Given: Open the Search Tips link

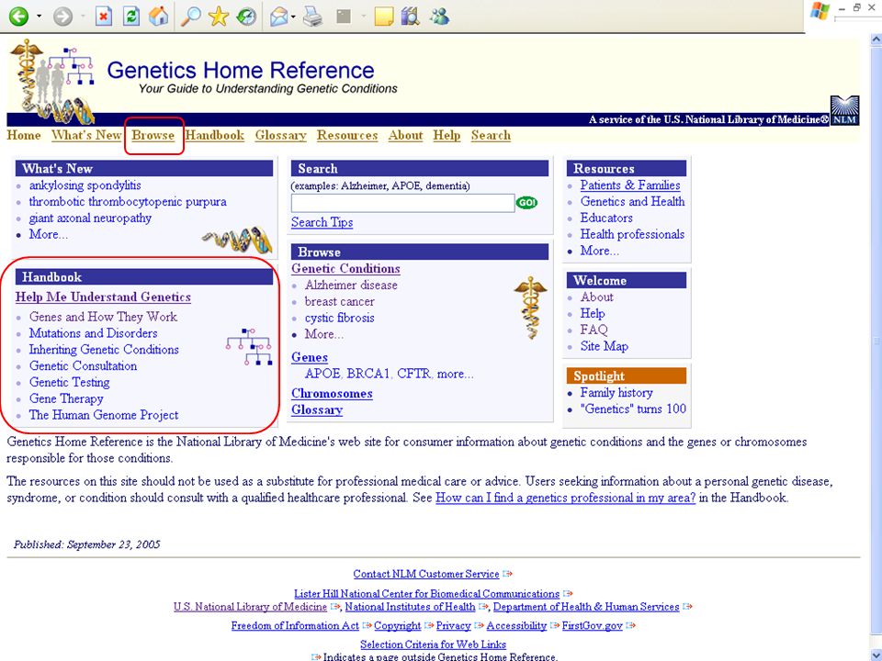Looking at the screenshot, I should point(322,222).
